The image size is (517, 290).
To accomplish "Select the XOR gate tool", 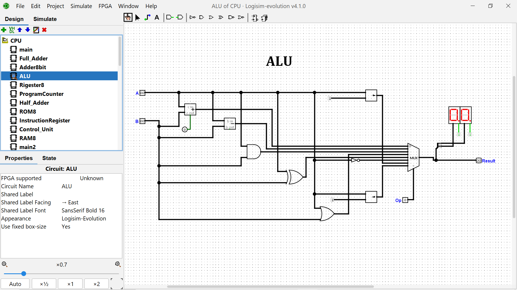I will click(221, 17).
